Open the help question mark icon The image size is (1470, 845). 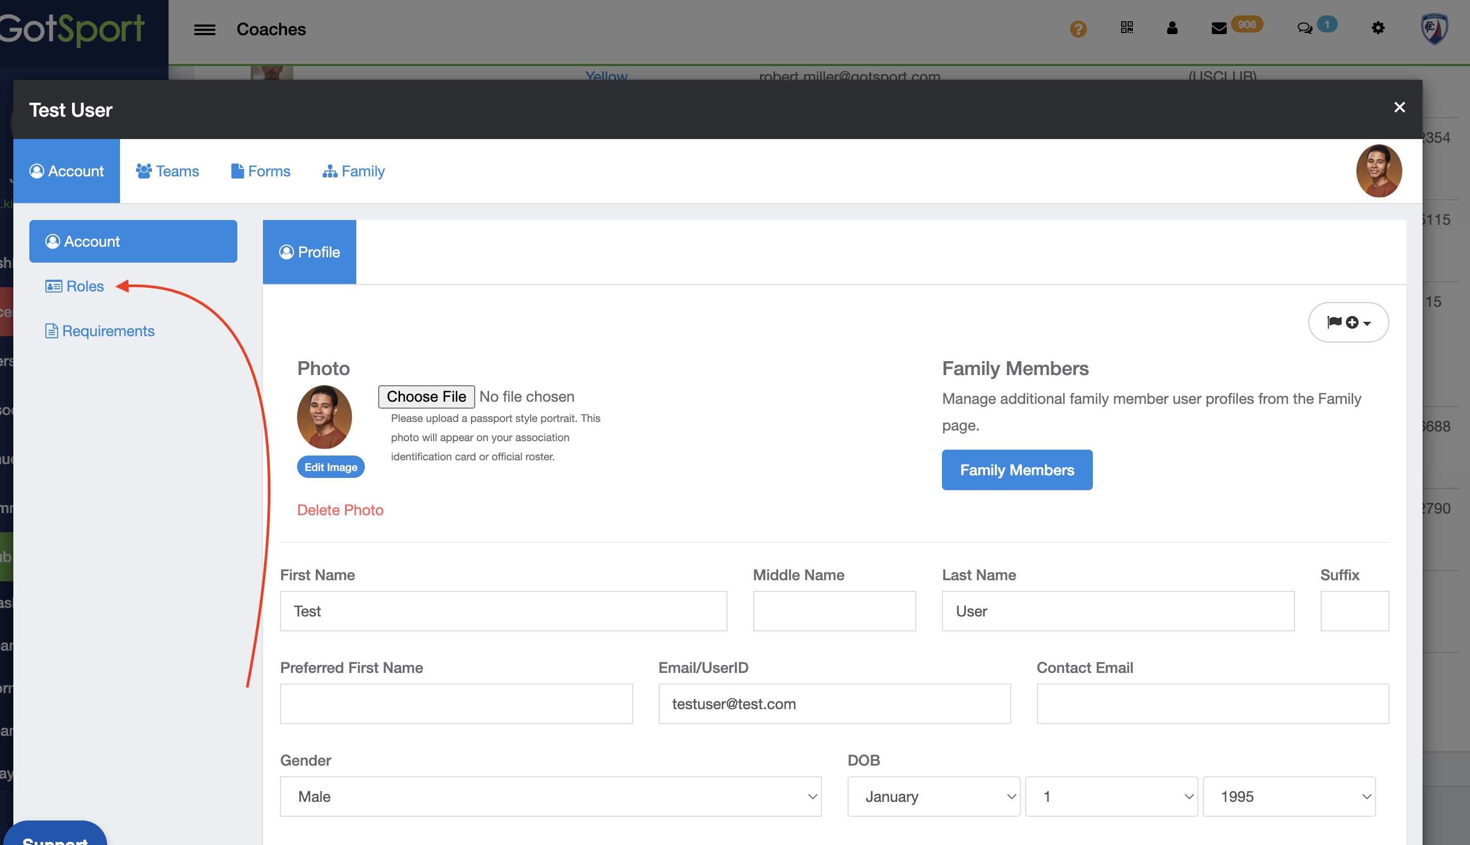[x=1078, y=28]
